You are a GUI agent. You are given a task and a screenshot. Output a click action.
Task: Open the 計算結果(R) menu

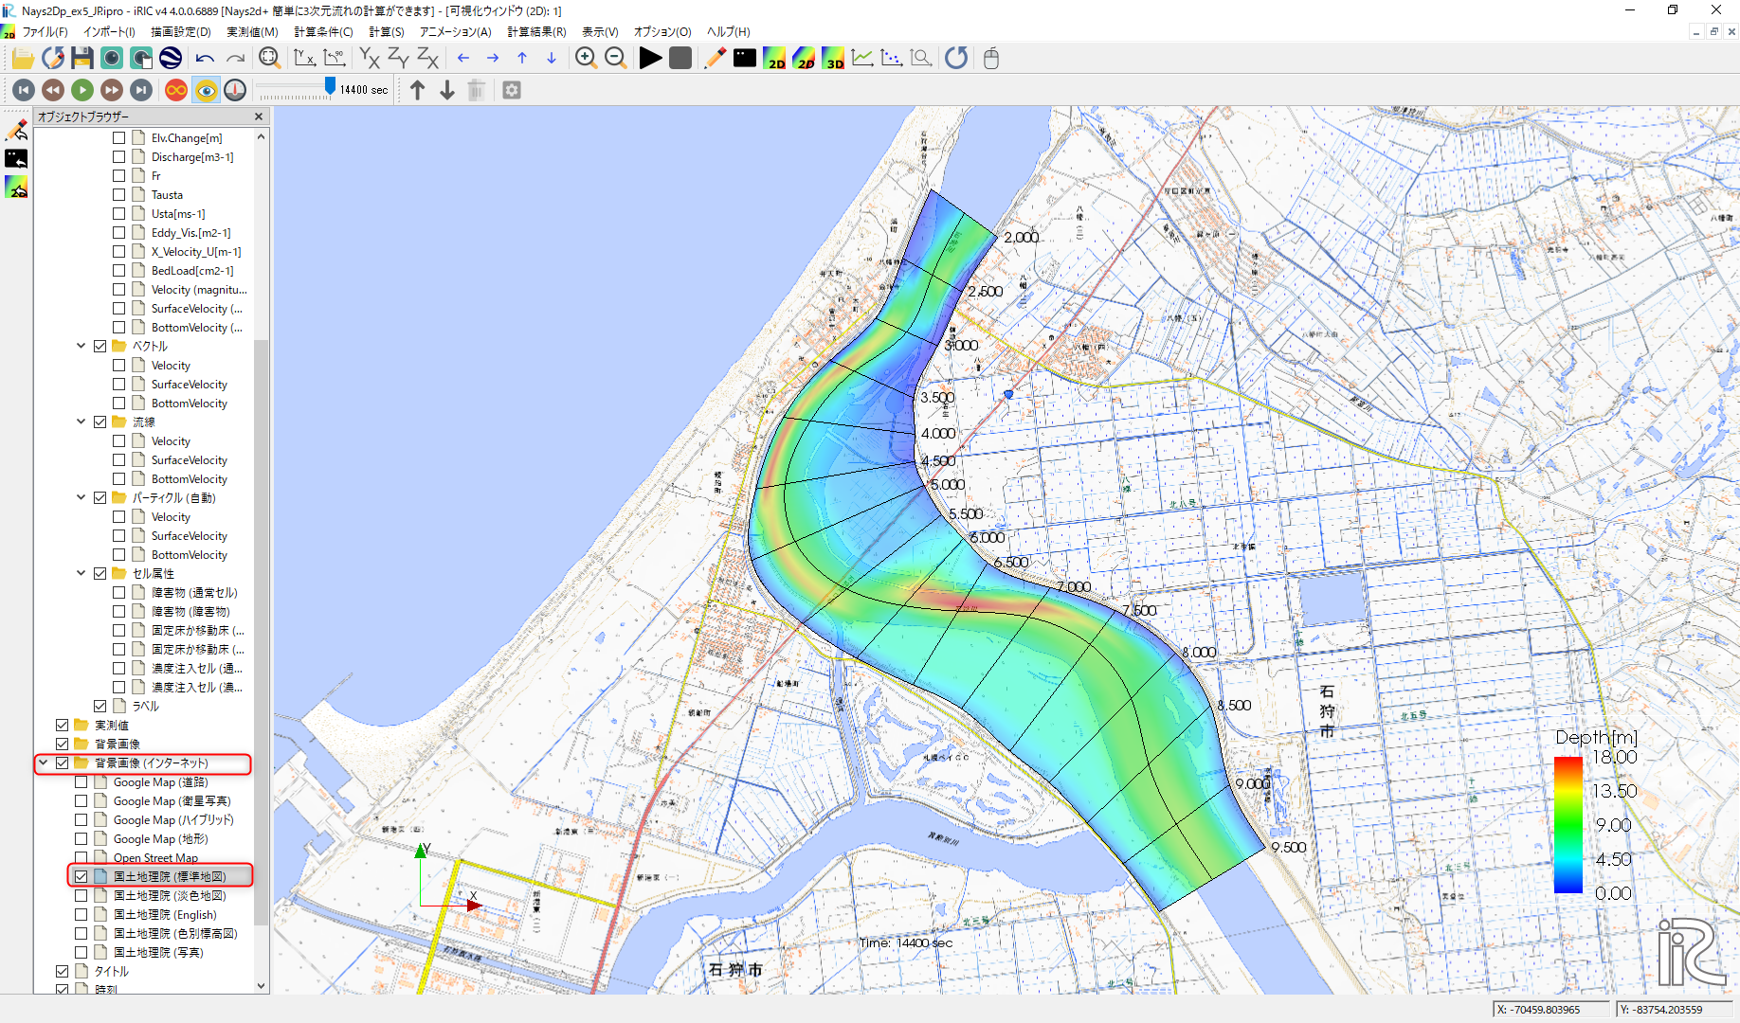pos(536,32)
